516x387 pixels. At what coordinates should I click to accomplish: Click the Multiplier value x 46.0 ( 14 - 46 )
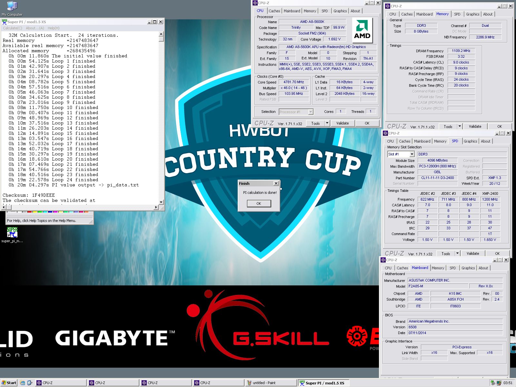point(294,88)
